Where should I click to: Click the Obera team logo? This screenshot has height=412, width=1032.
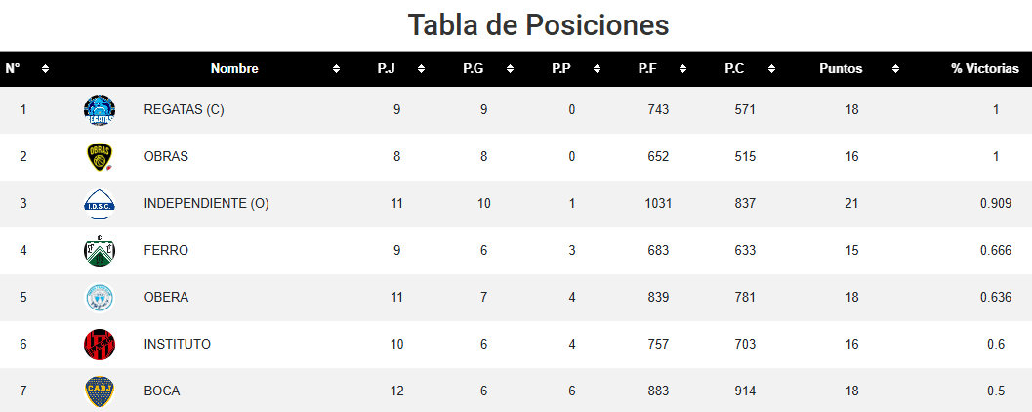[100, 298]
